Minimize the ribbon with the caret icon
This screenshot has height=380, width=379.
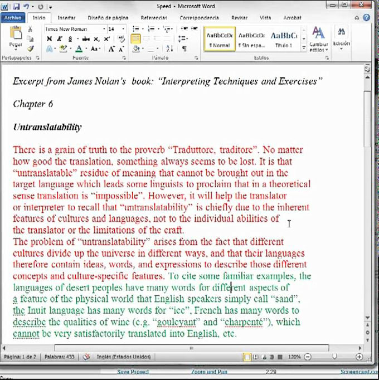(x=357, y=18)
